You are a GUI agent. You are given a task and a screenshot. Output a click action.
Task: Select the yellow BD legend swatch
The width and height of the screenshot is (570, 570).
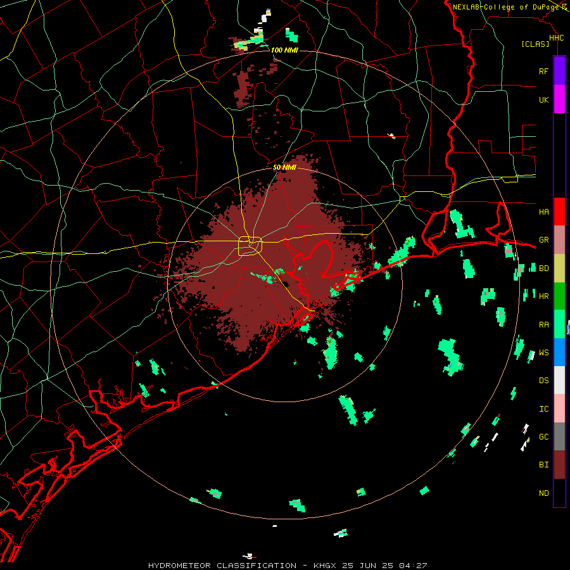[x=559, y=269]
